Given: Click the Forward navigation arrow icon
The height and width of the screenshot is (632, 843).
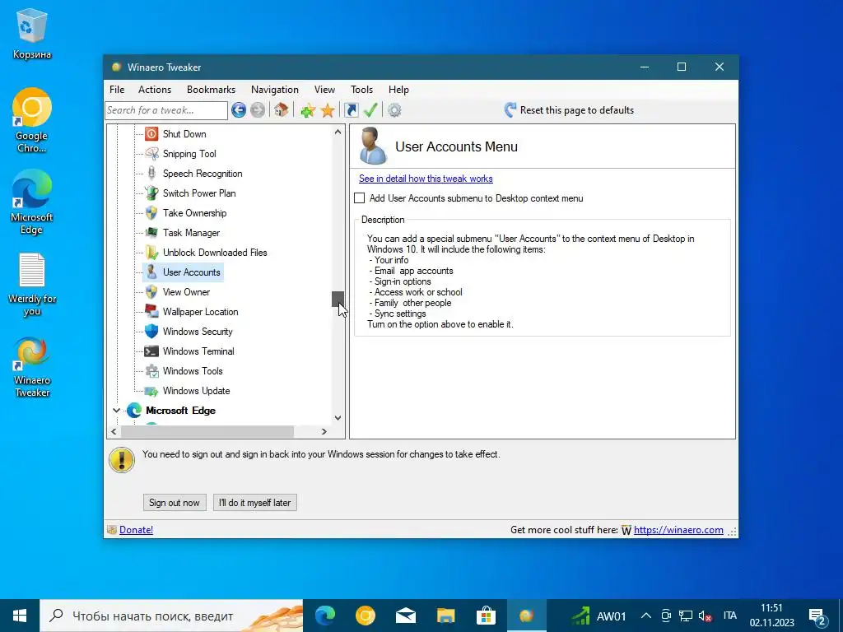Looking at the screenshot, I should [x=258, y=110].
